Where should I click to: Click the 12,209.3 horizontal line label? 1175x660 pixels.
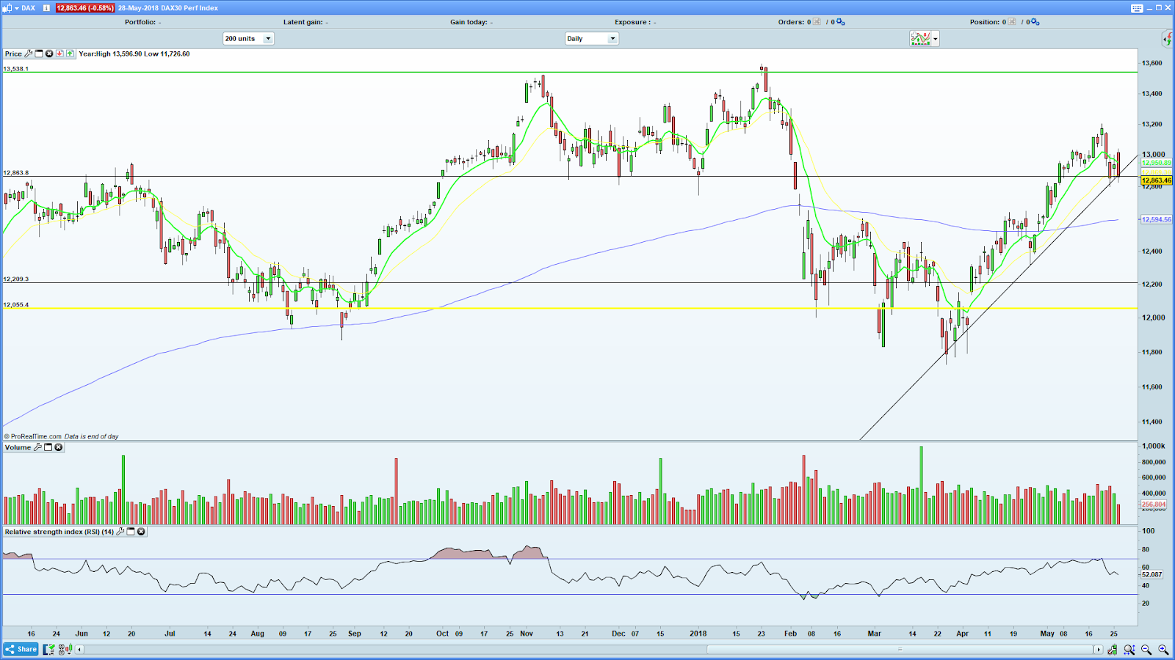pos(16,279)
